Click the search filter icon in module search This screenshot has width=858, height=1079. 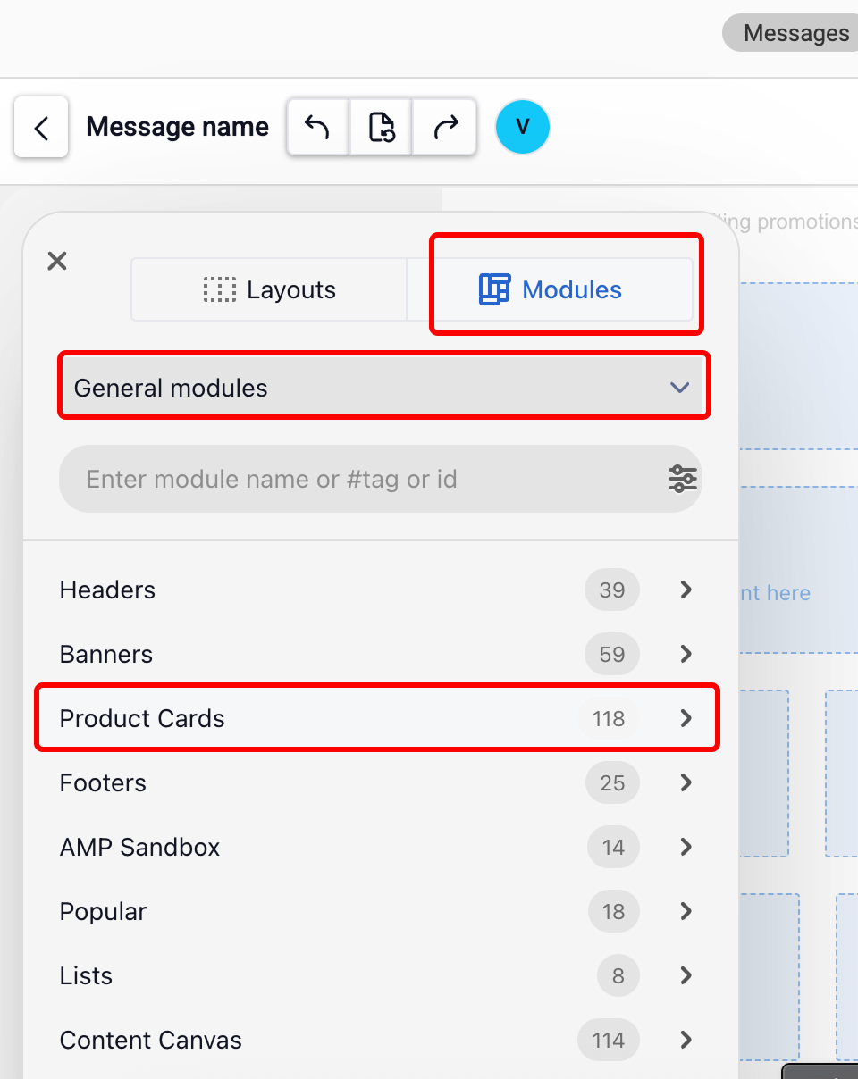(682, 479)
